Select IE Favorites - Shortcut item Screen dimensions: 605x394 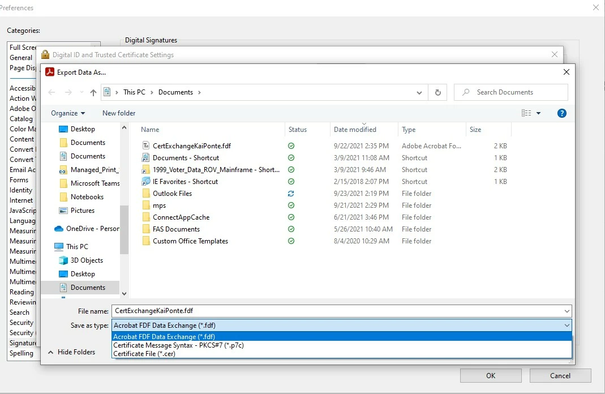tap(185, 181)
